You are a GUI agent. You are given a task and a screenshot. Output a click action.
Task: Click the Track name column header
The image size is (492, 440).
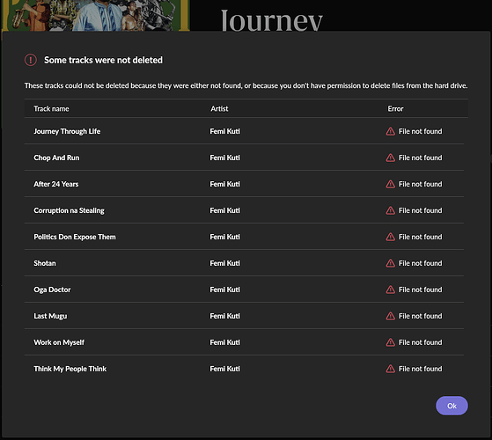coord(51,108)
